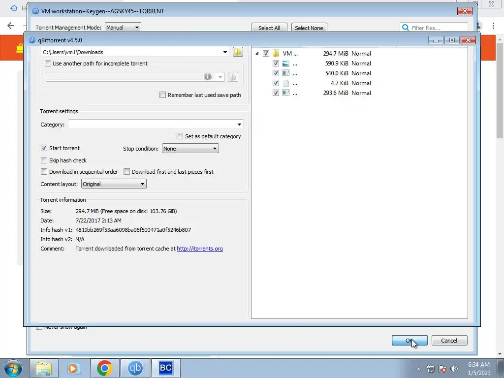The height and width of the screenshot is (378, 504).
Task: Click the disabled incomplete-path browse icon
Action: point(233,76)
